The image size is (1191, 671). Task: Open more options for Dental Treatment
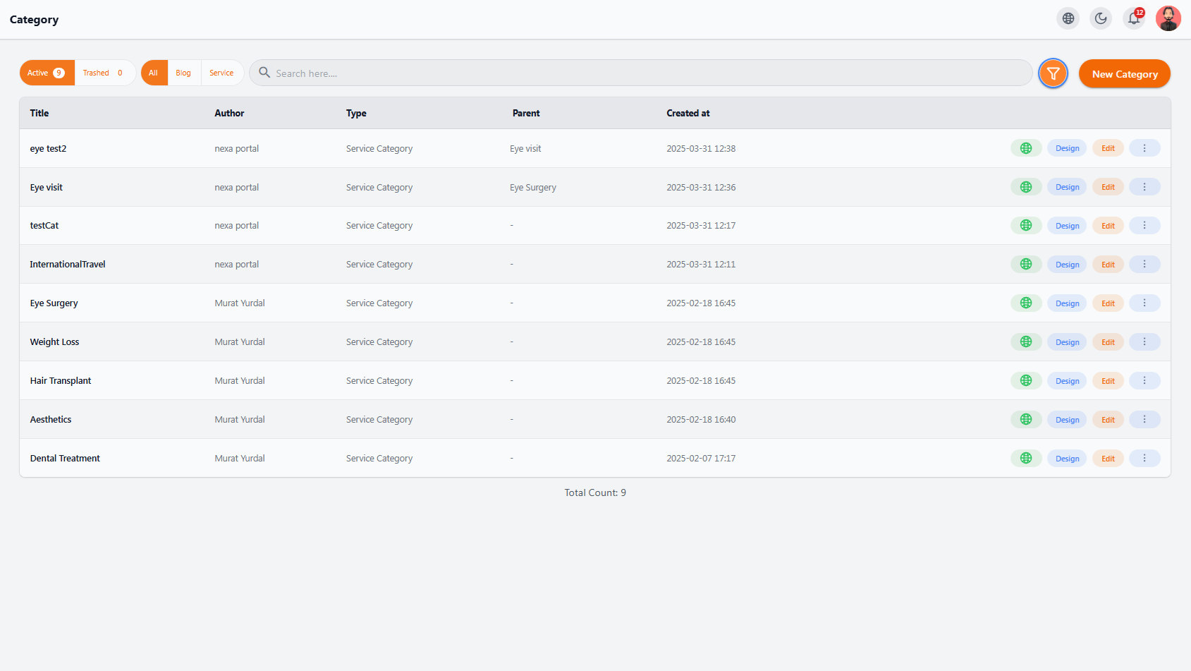[x=1144, y=459]
